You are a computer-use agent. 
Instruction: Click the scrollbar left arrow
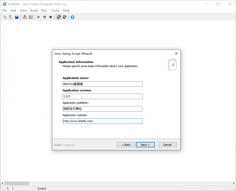click(x=2, y=183)
